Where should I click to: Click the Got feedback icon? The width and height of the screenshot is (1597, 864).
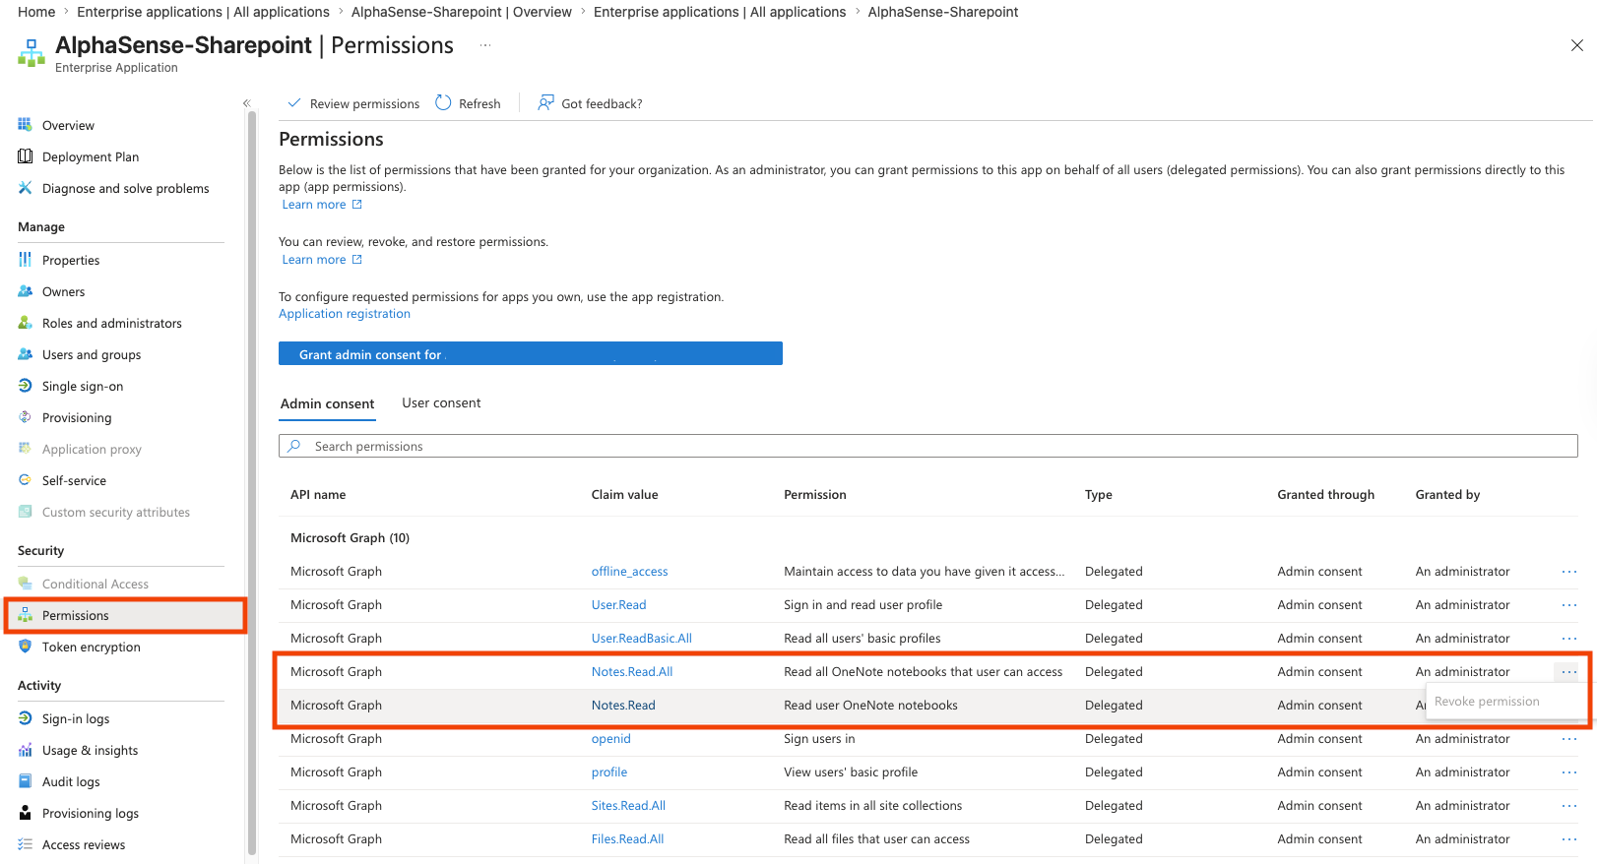pos(545,103)
